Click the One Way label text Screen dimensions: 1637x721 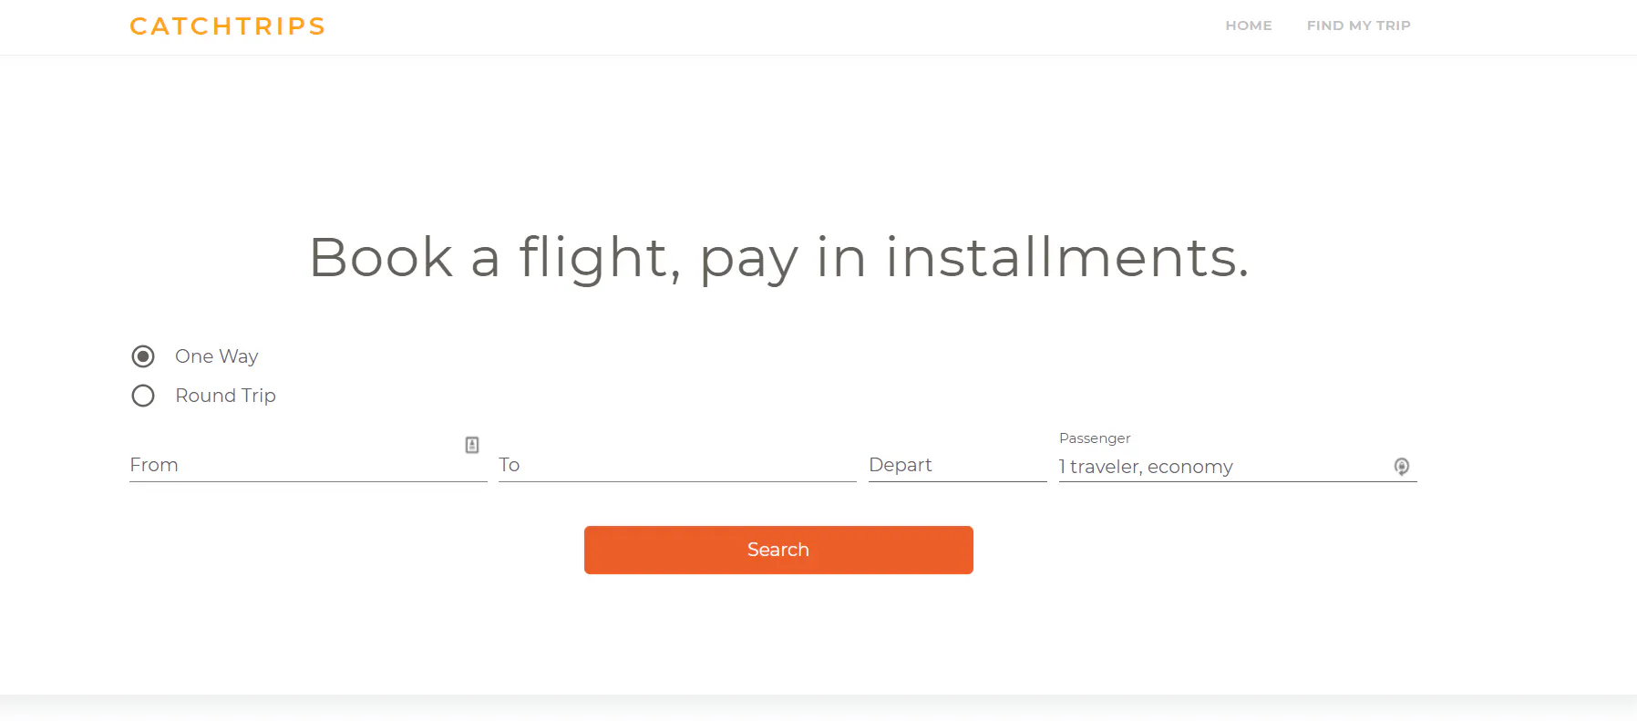(x=217, y=356)
